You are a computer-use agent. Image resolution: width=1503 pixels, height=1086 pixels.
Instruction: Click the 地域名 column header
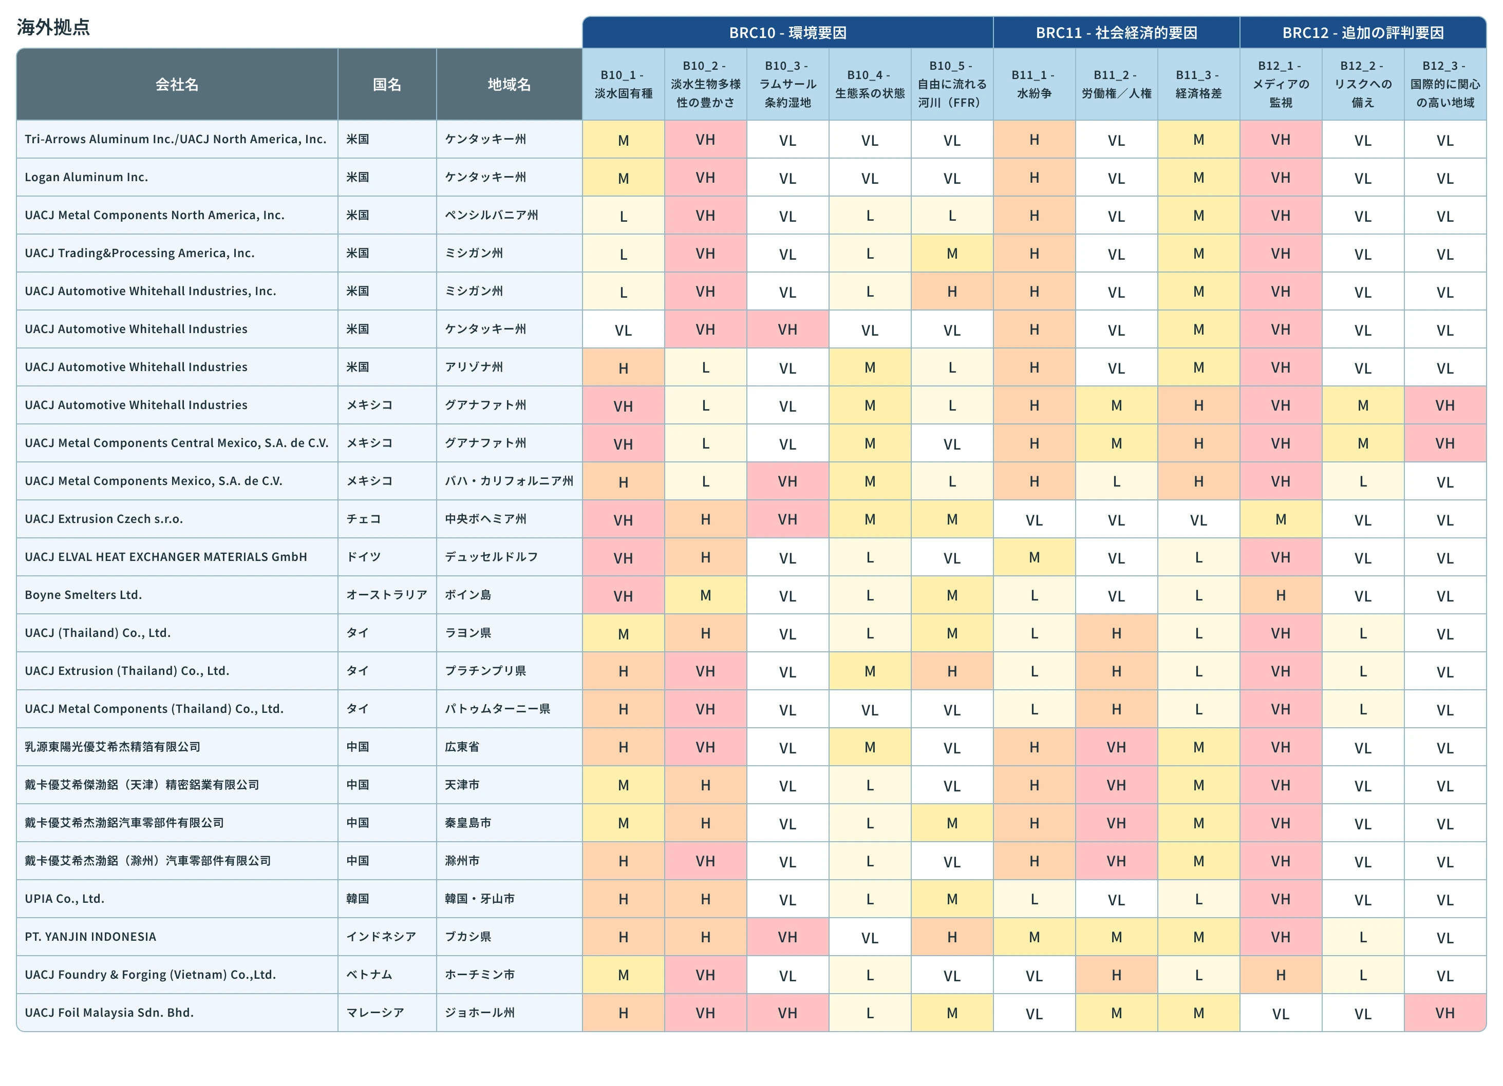point(509,84)
